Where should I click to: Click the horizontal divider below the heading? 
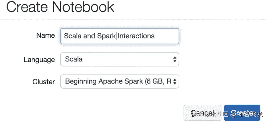tap(133, 19)
